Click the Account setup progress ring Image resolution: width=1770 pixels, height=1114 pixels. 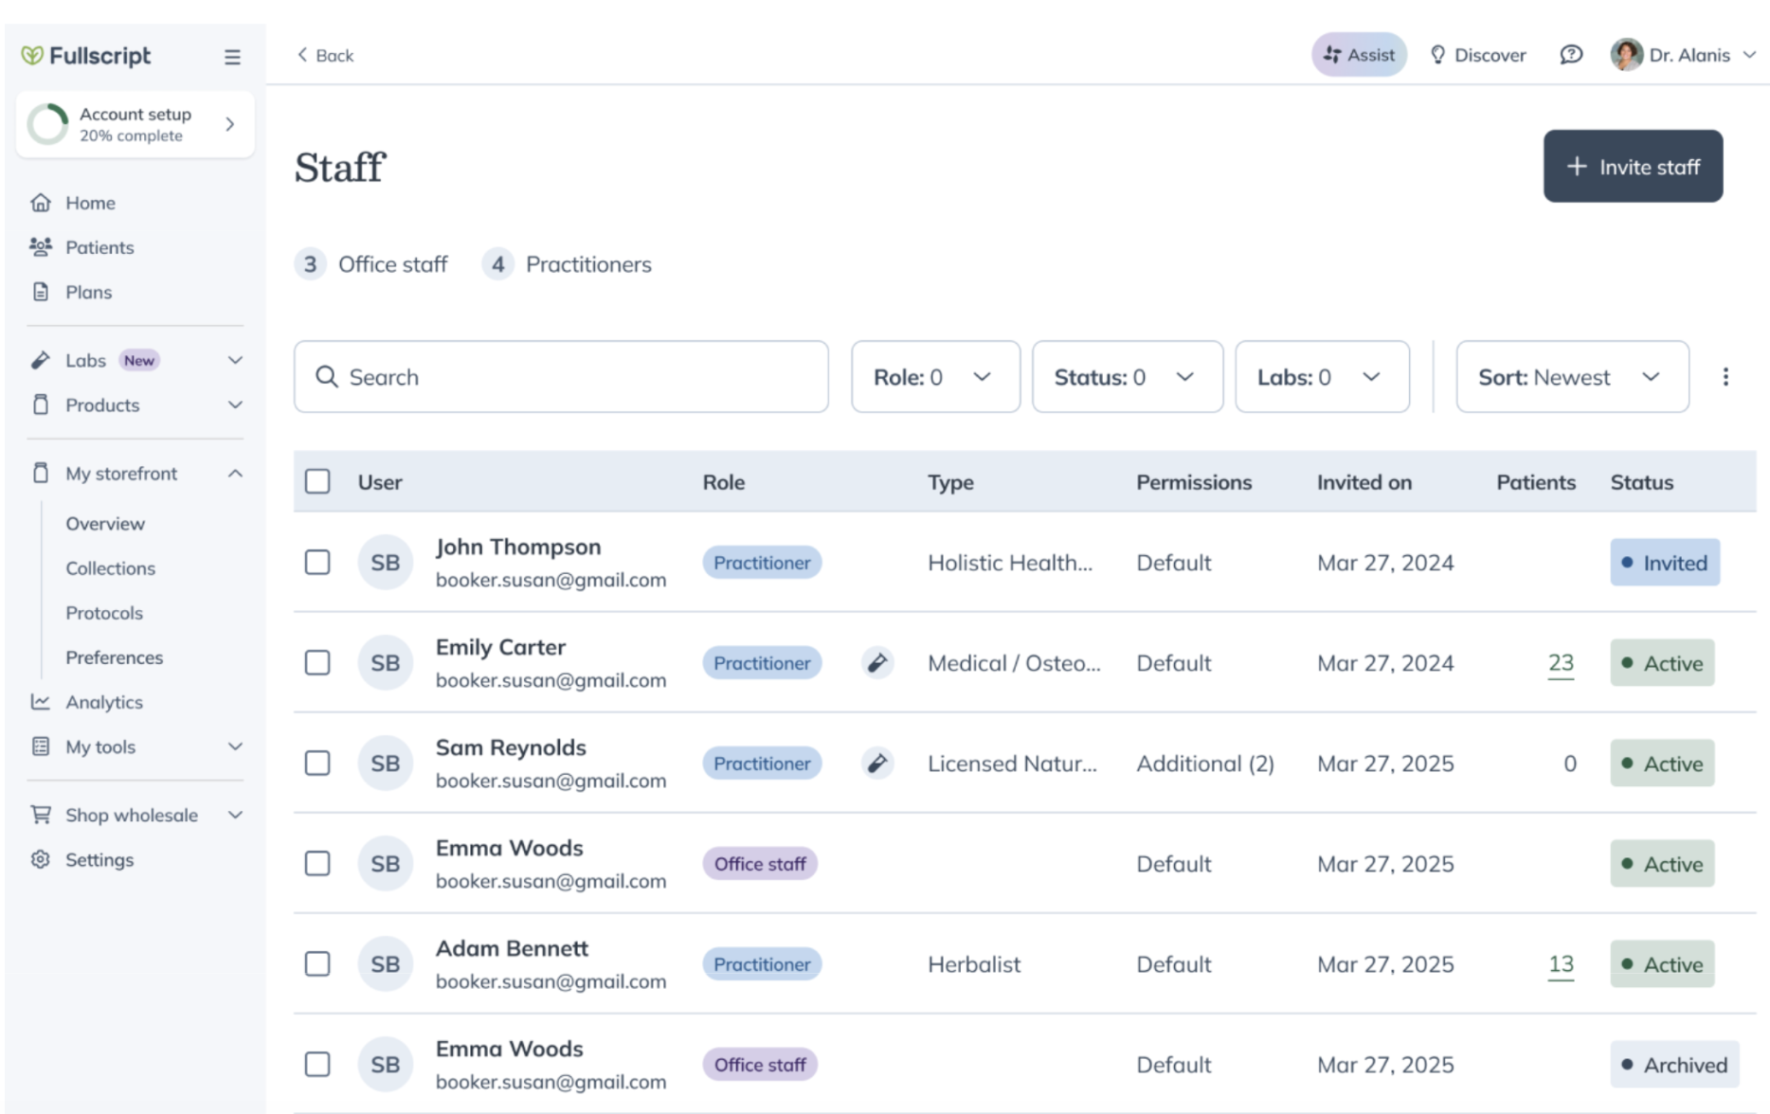(x=47, y=124)
